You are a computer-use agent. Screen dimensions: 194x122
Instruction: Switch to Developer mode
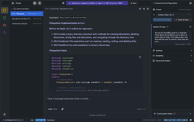click(51, 120)
